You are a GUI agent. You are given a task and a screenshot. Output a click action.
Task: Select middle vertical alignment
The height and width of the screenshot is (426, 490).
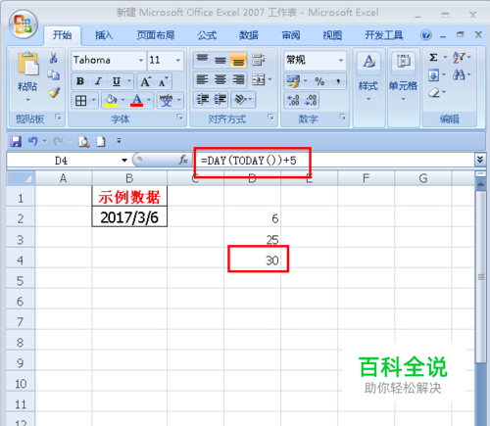pos(220,60)
